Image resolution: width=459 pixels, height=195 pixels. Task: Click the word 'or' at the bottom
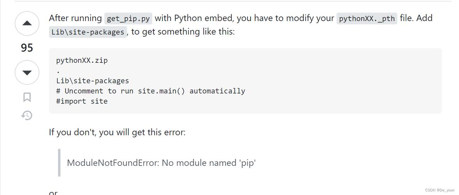[53, 193]
